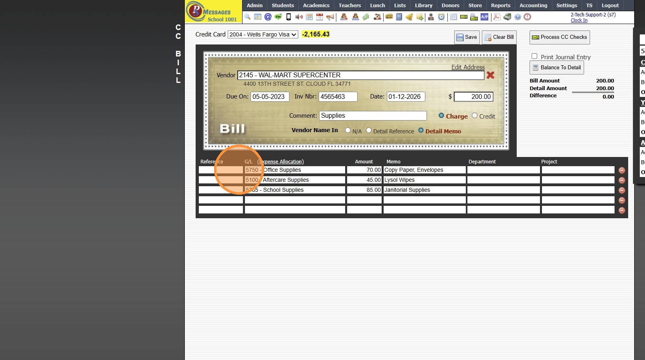Open the Credit Card account dropdown
Screen dimensions: 645x360
263,34
